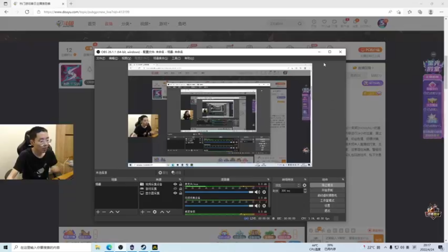448x252 pixels.
Task: Adjust the second mixer channel volume slider
Action: (x=219, y=206)
